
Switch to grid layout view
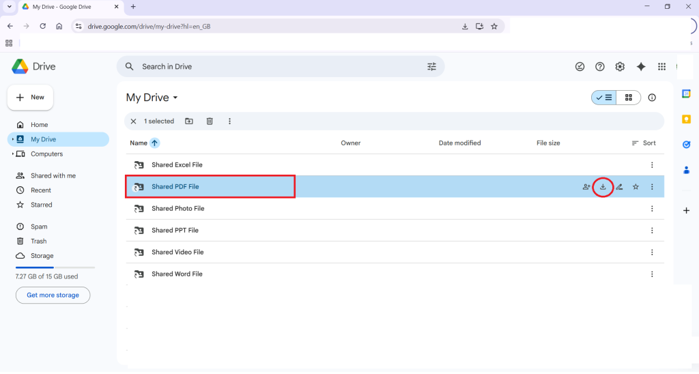point(629,98)
